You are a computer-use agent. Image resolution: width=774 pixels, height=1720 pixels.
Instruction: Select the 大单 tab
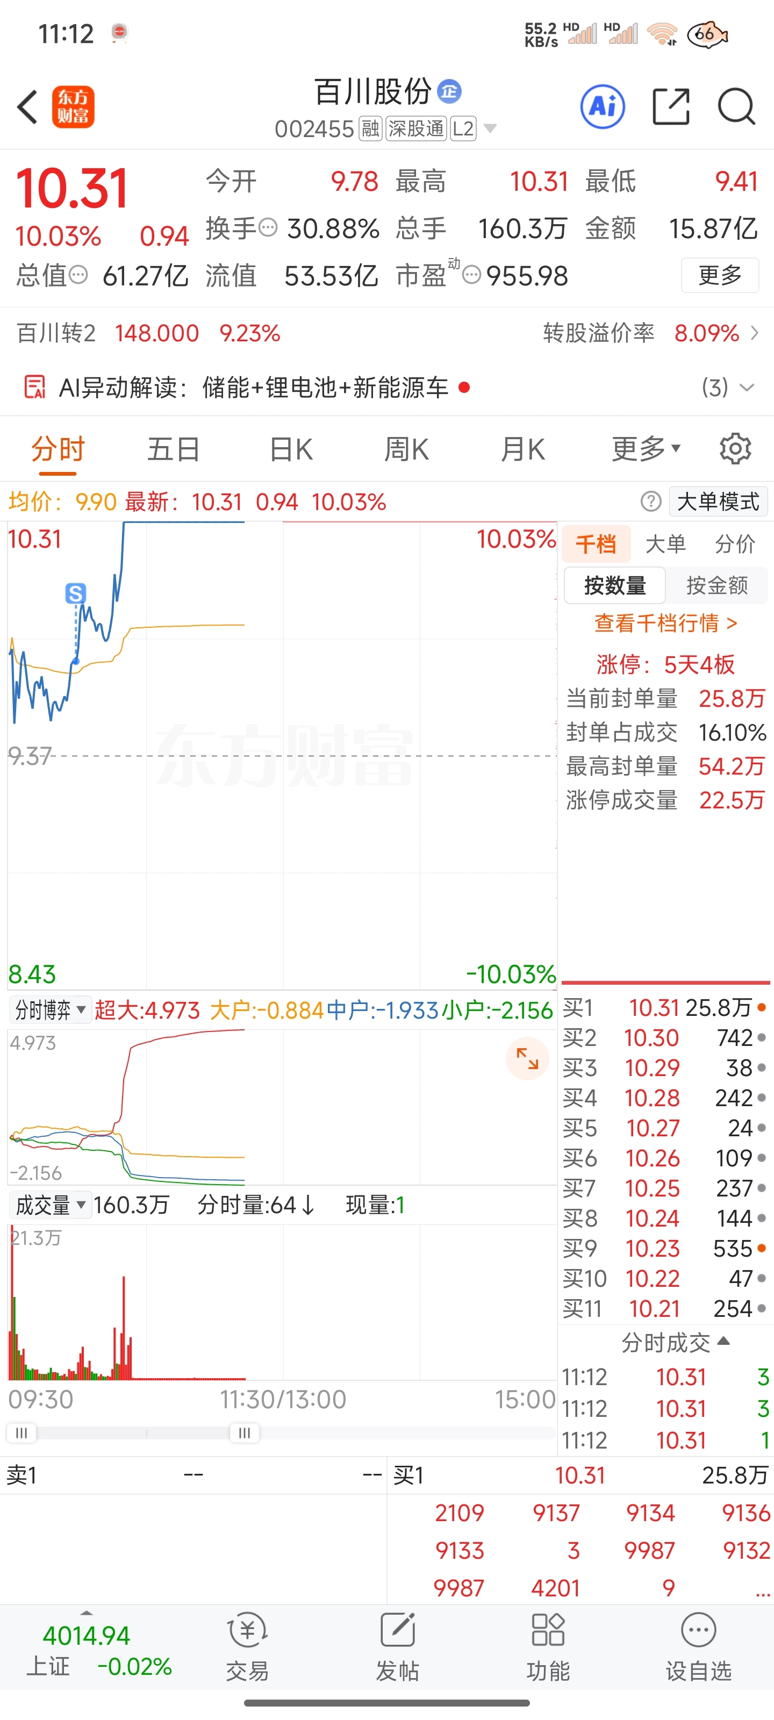(x=665, y=544)
